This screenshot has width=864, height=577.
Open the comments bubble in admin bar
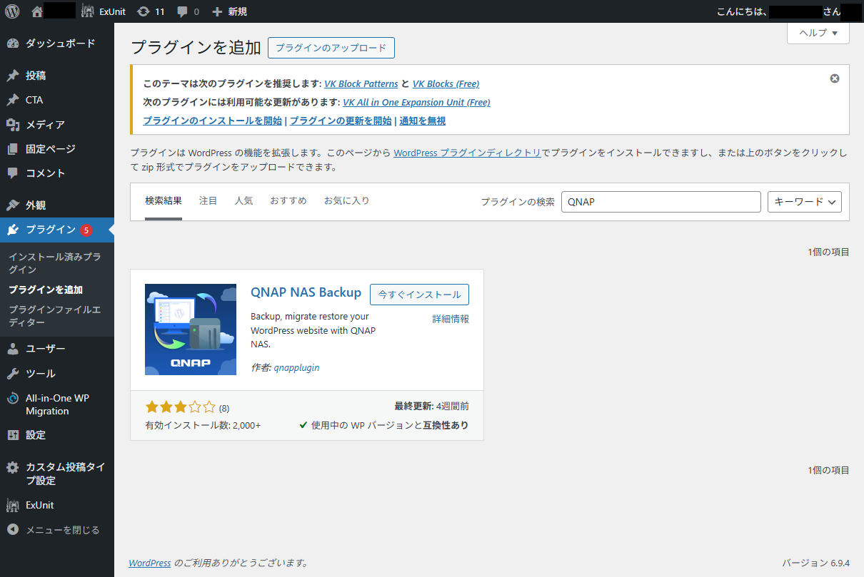(x=189, y=11)
